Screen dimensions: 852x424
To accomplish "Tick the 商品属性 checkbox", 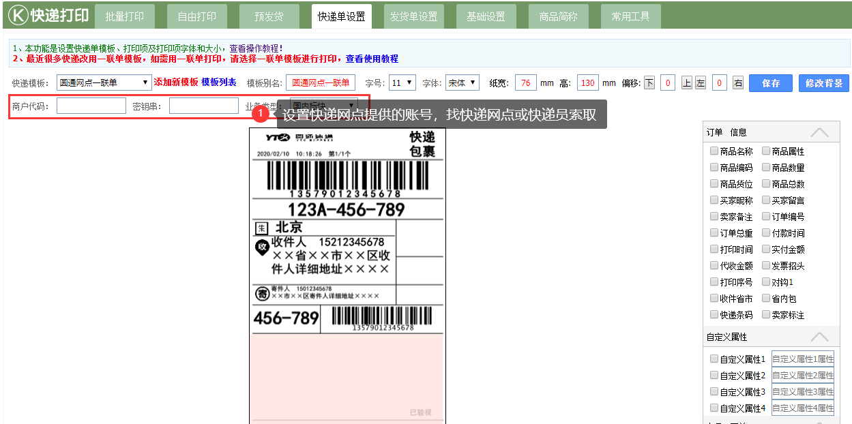I will point(766,151).
